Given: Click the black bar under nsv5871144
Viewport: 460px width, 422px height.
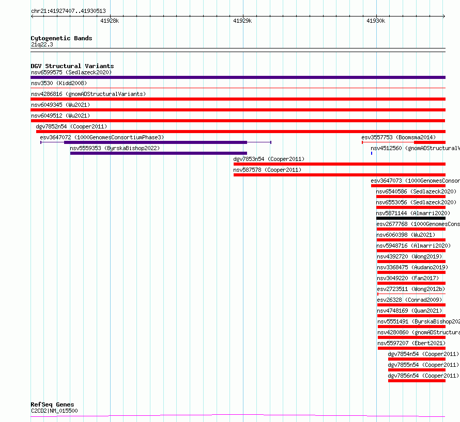Looking at the screenshot, I should (411, 218).
